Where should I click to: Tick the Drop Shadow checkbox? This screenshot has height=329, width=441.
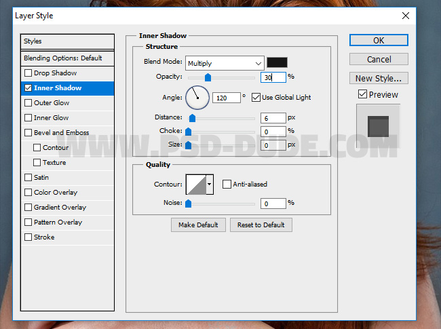click(x=28, y=73)
